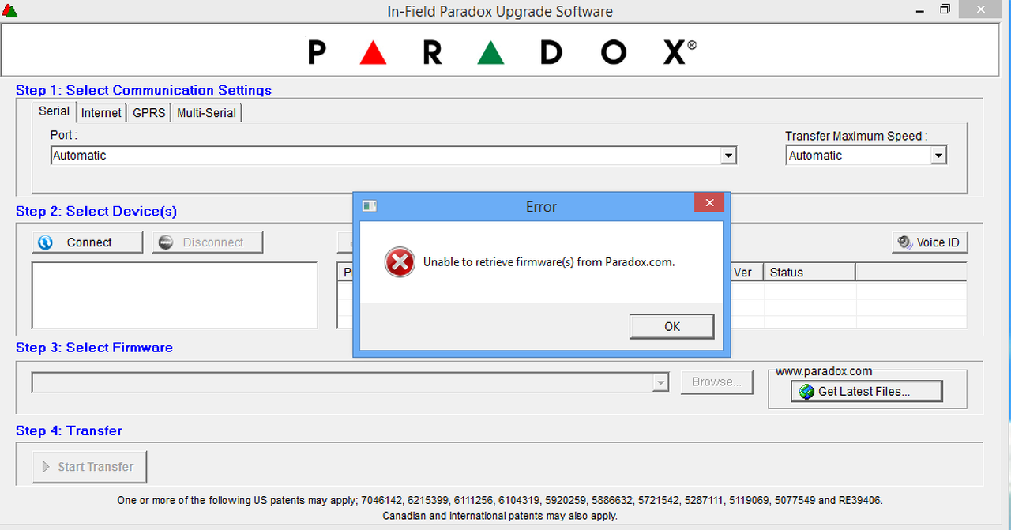
Task: Close the Error dialog with X
Action: point(709,203)
